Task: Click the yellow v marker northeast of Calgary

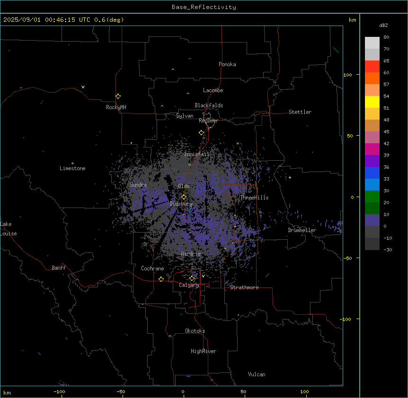Action: 203,276
